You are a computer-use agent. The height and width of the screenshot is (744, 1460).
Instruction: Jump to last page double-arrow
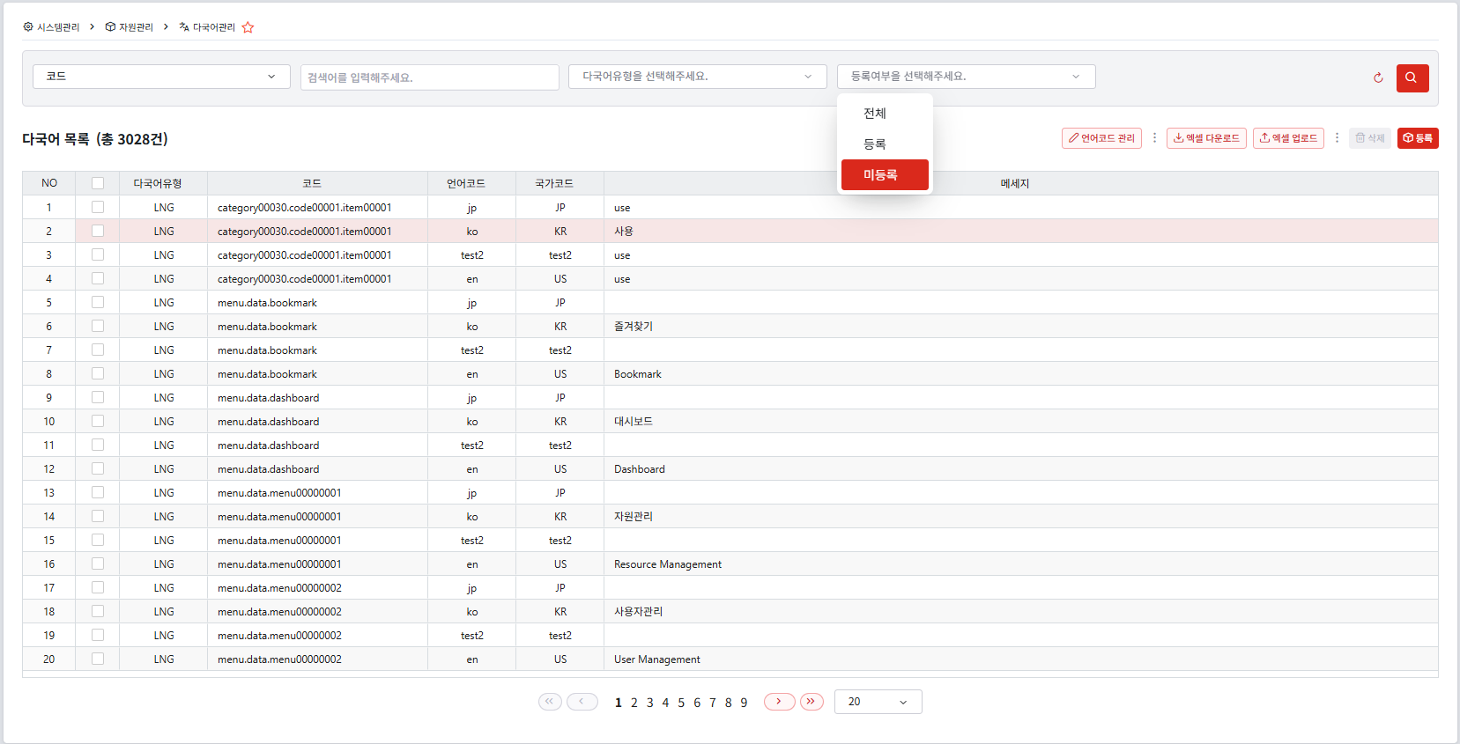812,702
